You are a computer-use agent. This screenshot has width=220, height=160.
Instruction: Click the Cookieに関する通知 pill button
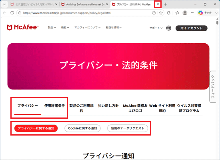(82, 128)
